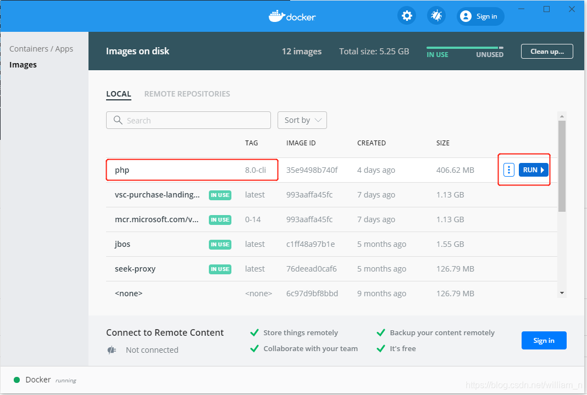Click the CREATED column header
The height and width of the screenshot is (395, 587).
pyautogui.click(x=372, y=143)
